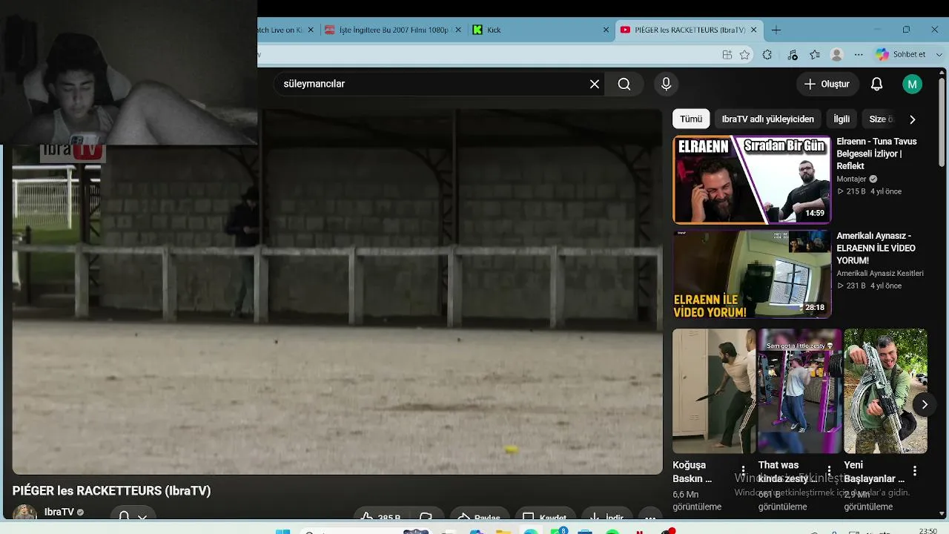The width and height of the screenshot is (949, 534).
Task: Clear the YouTube search box text
Action: [594, 84]
